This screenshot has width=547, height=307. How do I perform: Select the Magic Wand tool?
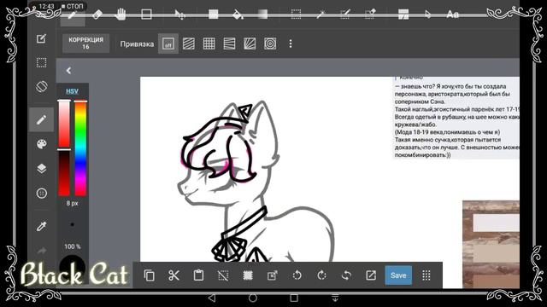click(x=321, y=14)
